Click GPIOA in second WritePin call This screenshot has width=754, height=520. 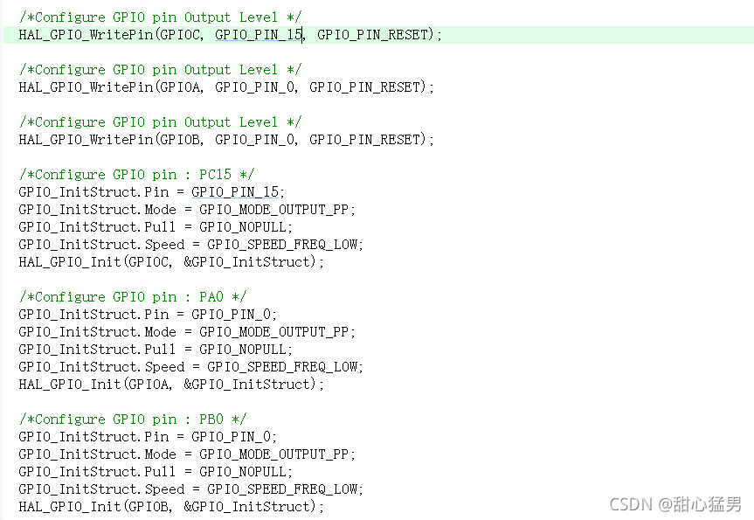pyautogui.click(x=181, y=87)
